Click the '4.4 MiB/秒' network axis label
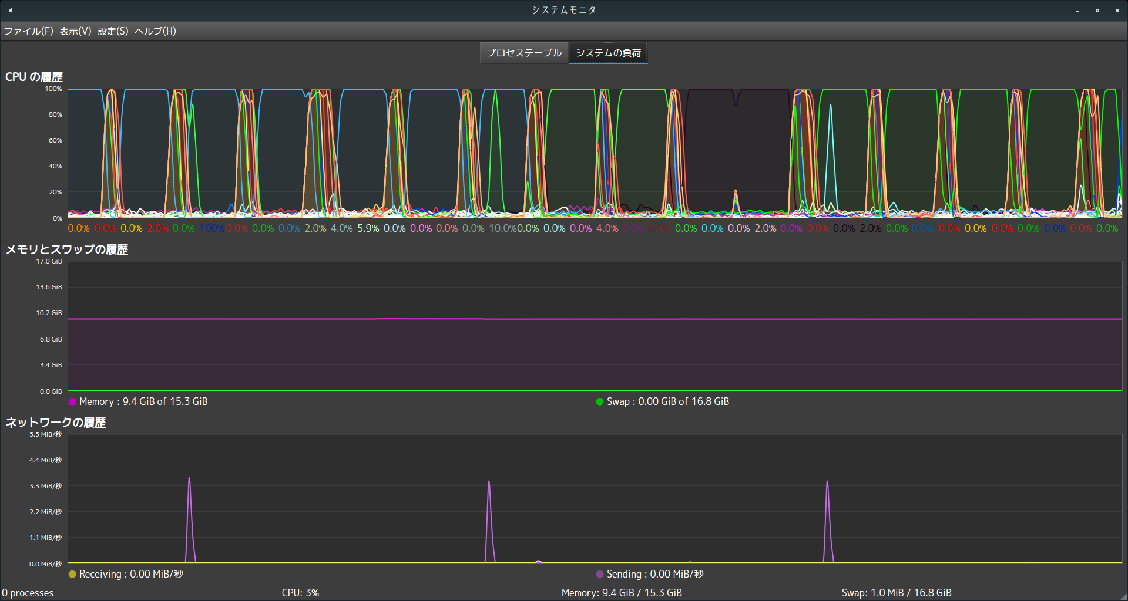1128x601 pixels. pos(45,460)
